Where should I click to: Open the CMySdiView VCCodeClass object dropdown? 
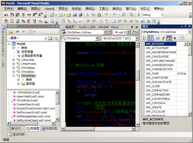click(x=190, y=32)
